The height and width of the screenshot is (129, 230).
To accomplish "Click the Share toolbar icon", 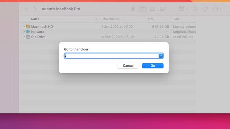I will coord(195,9).
